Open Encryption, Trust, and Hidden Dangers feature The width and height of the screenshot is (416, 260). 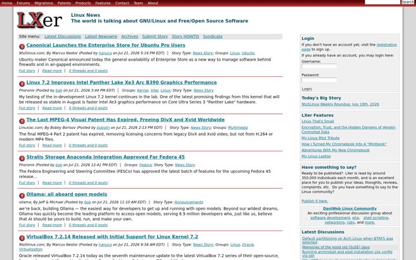[348, 130]
